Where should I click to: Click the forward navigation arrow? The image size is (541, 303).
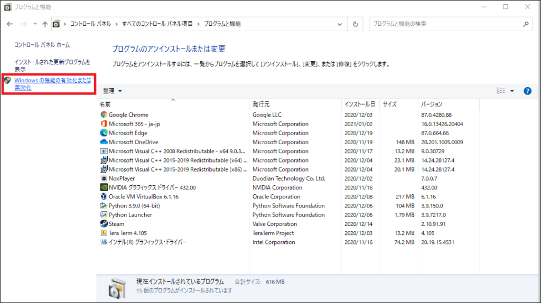[23, 24]
